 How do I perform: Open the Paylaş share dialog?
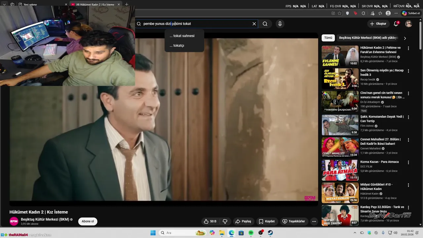tap(243, 221)
